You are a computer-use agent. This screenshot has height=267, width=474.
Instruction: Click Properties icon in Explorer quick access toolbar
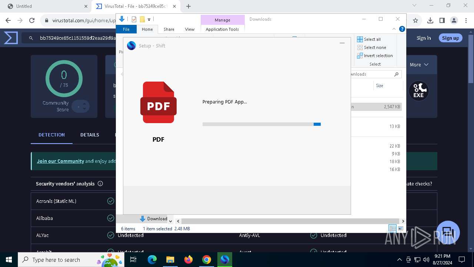pyautogui.click(x=134, y=19)
